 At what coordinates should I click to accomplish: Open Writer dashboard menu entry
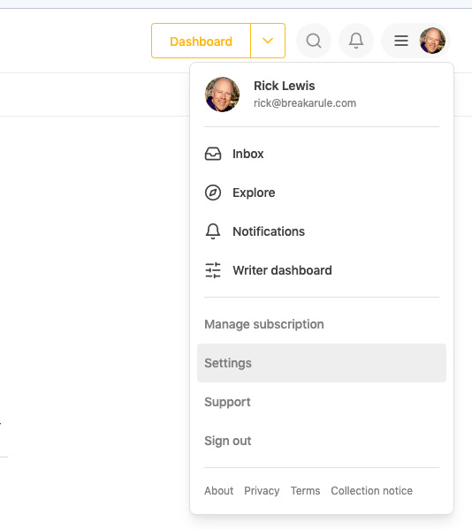tap(322, 270)
